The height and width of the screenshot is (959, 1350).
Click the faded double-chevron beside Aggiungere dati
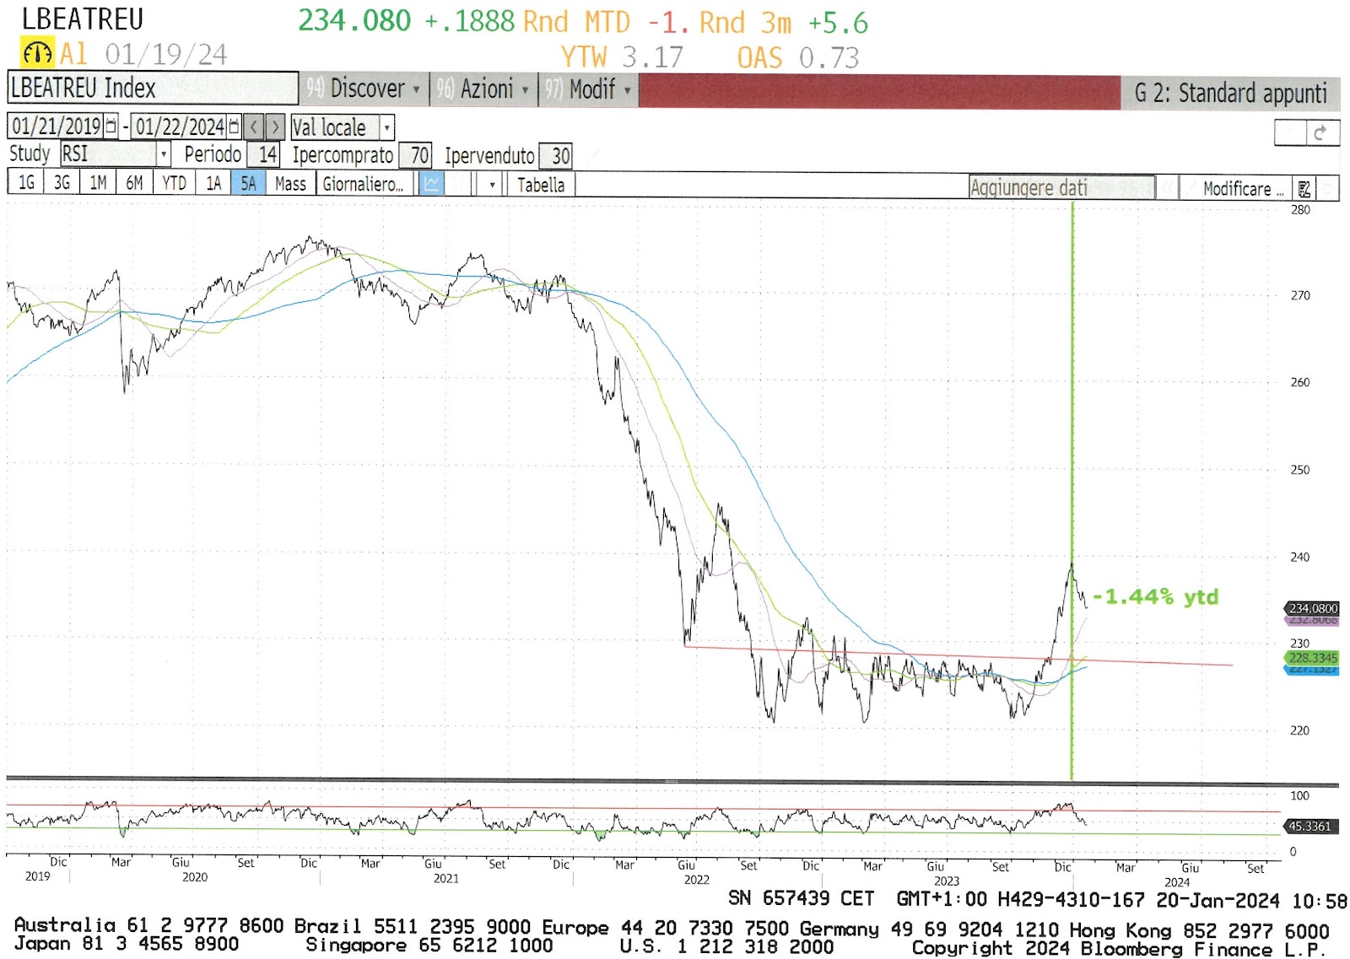(x=1167, y=187)
